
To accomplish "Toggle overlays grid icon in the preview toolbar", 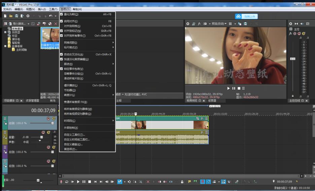I will pos(231,23).
